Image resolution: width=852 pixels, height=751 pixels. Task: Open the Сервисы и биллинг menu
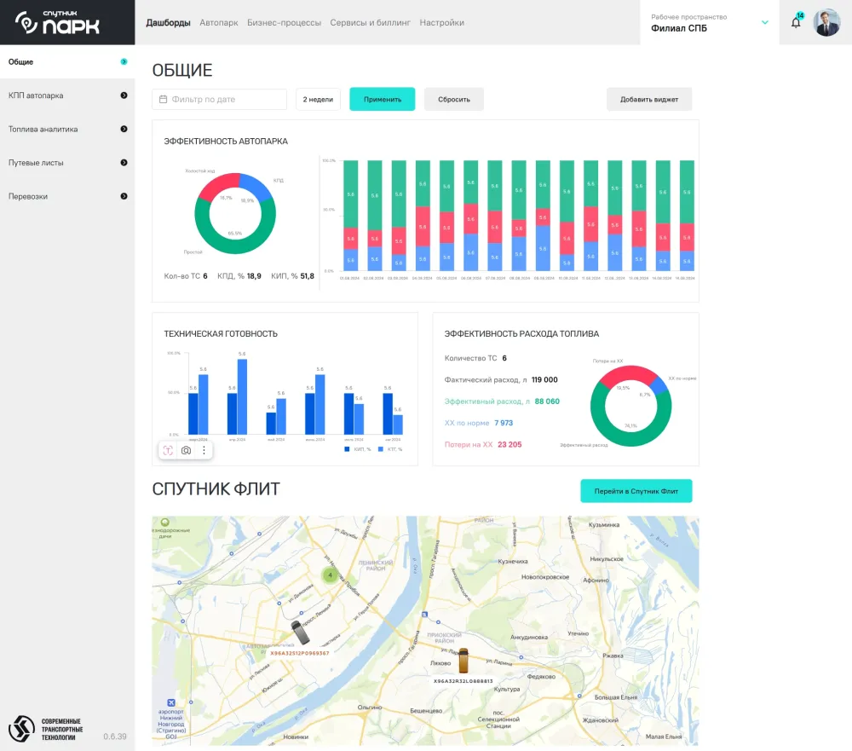point(371,23)
